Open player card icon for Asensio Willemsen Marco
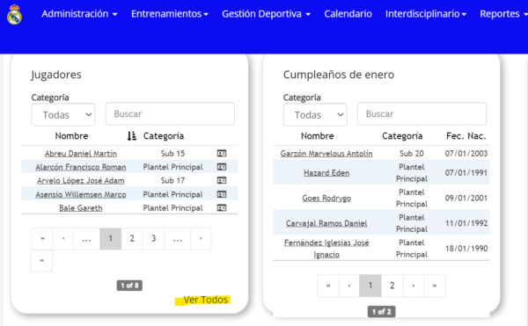The height and width of the screenshot is (326, 528). [222, 194]
